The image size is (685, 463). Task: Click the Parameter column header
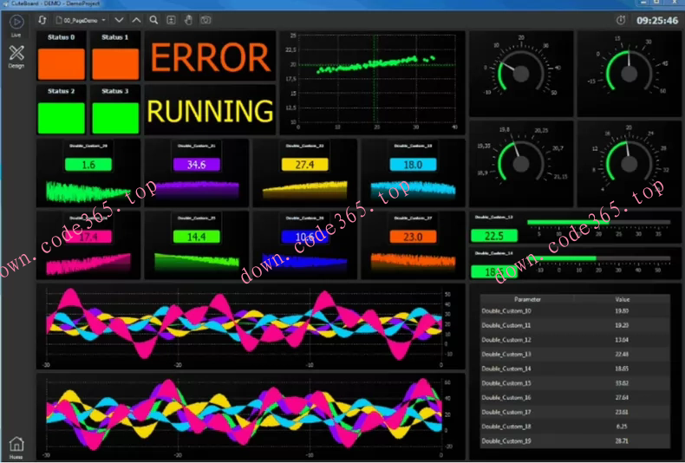[x=527, y=299]
